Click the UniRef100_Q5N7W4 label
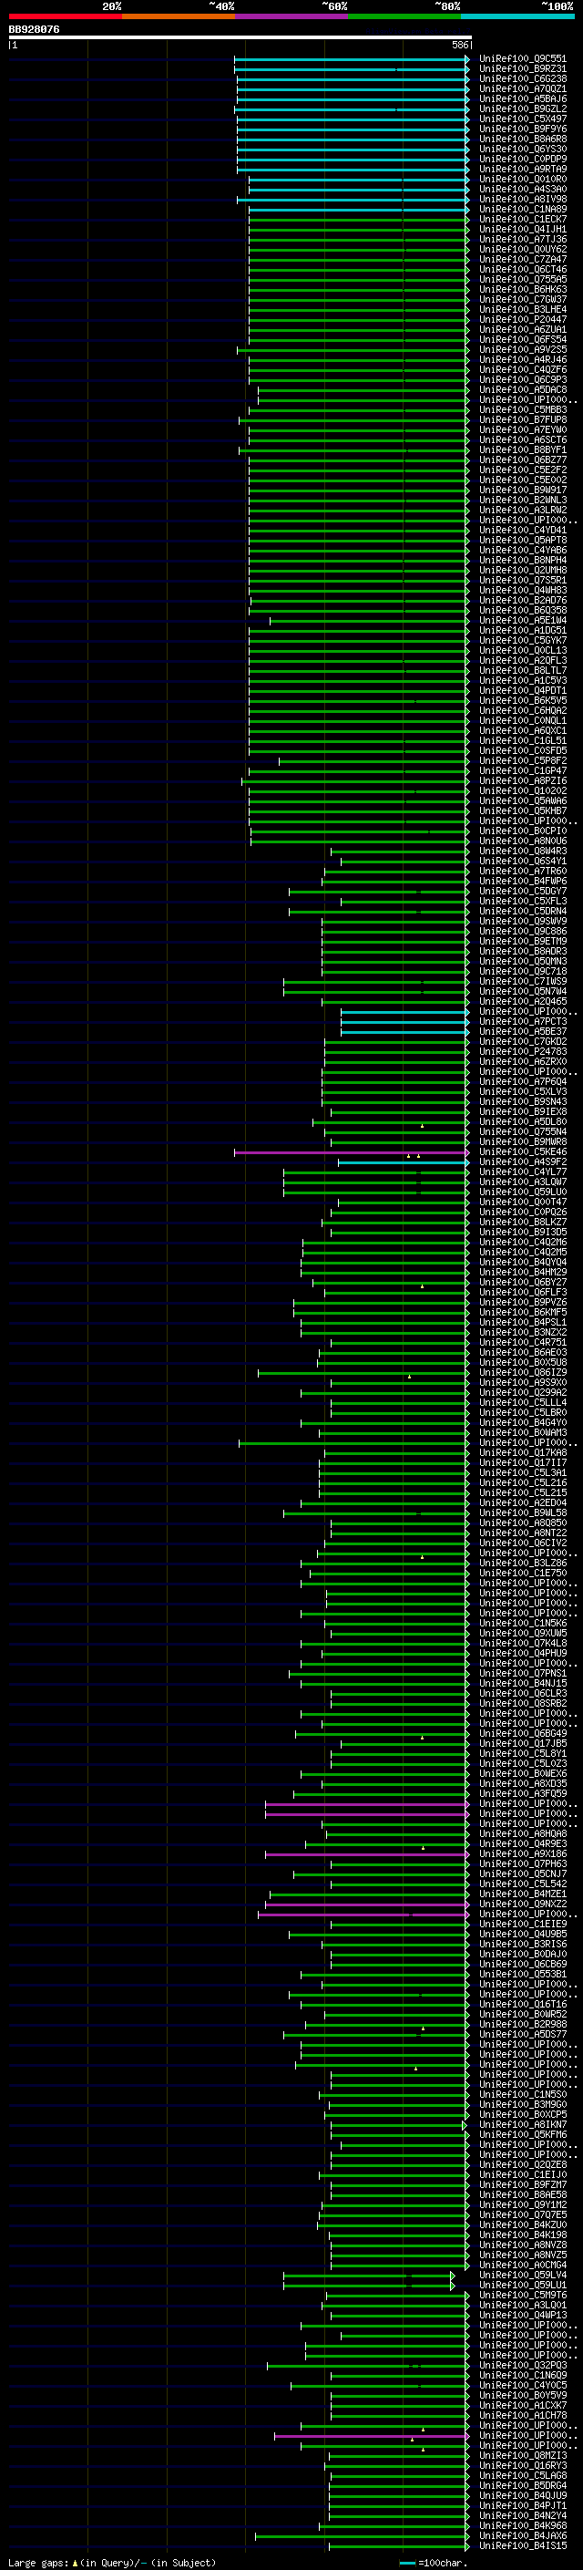583x2570 pixels. coord(522,992)
